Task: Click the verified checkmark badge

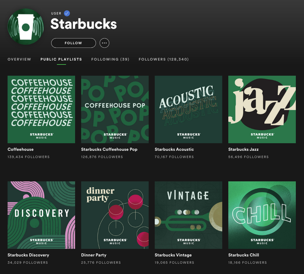Action: coord(67,13)
